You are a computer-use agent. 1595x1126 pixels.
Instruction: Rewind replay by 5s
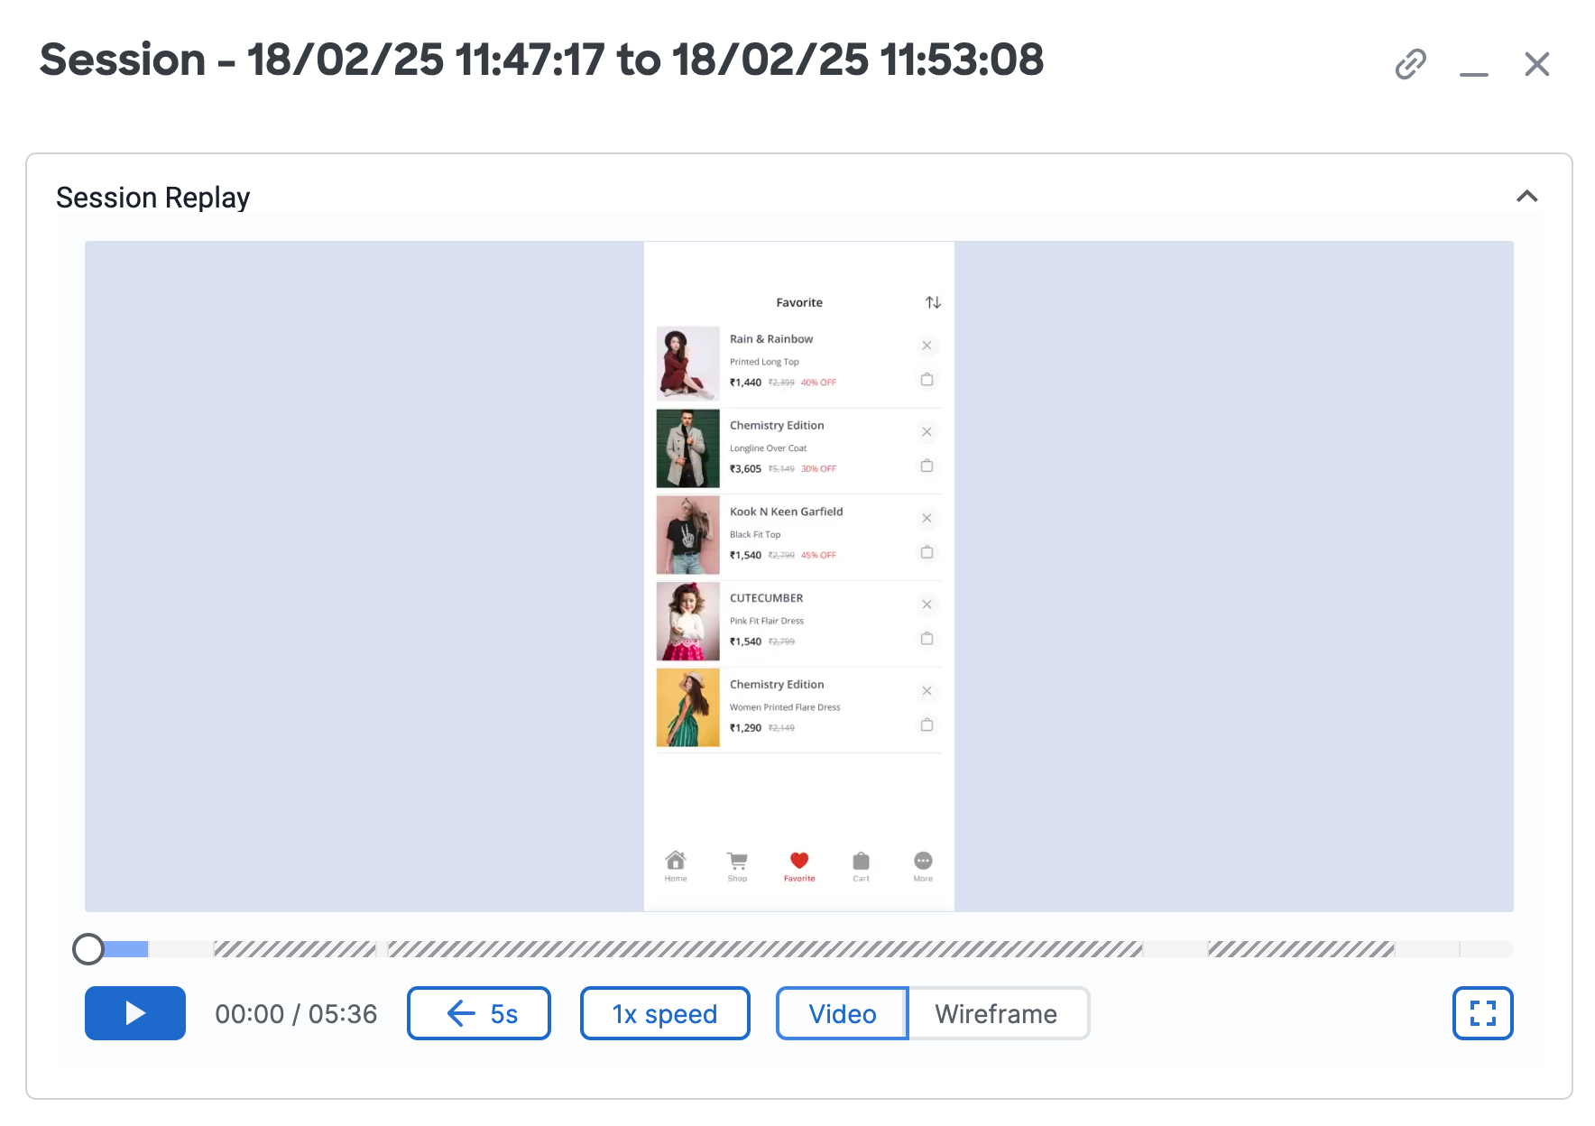pyautogui.click(x=479, y=1013)
